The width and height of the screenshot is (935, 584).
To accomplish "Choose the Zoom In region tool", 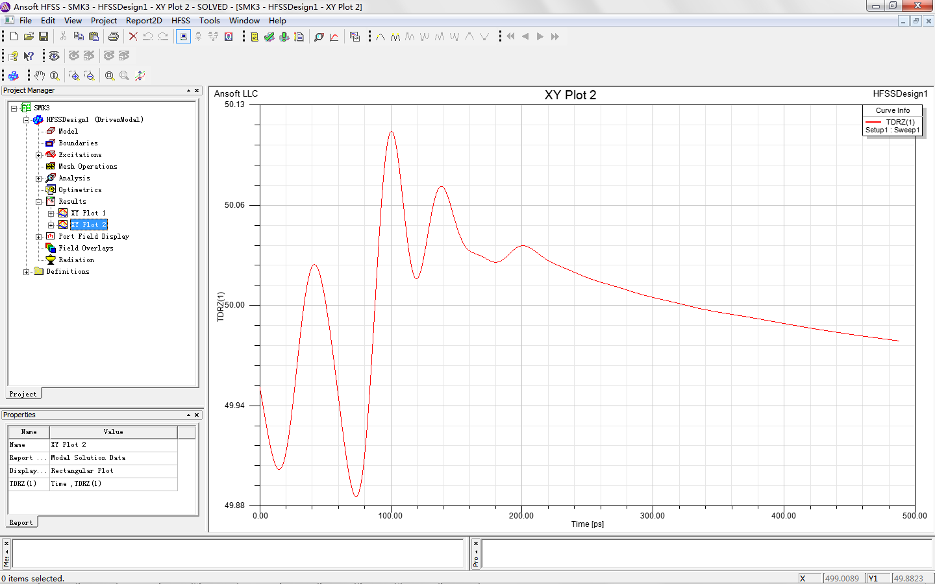I will (74, 76).
